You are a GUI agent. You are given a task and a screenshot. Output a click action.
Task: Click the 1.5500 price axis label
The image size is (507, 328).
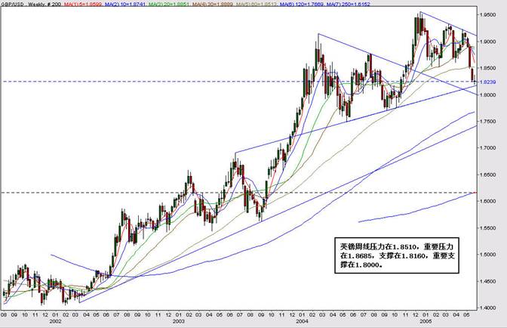[x=488, y=228]
